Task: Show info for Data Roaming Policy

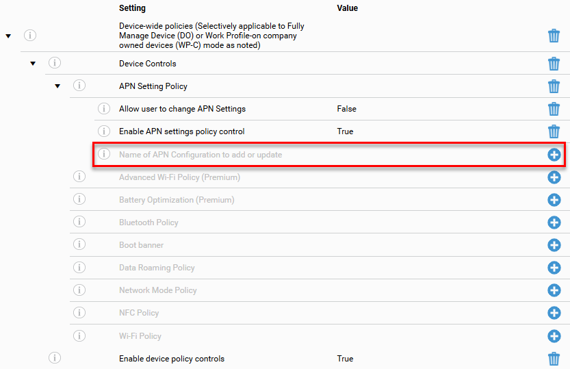Action: [79, 267]
